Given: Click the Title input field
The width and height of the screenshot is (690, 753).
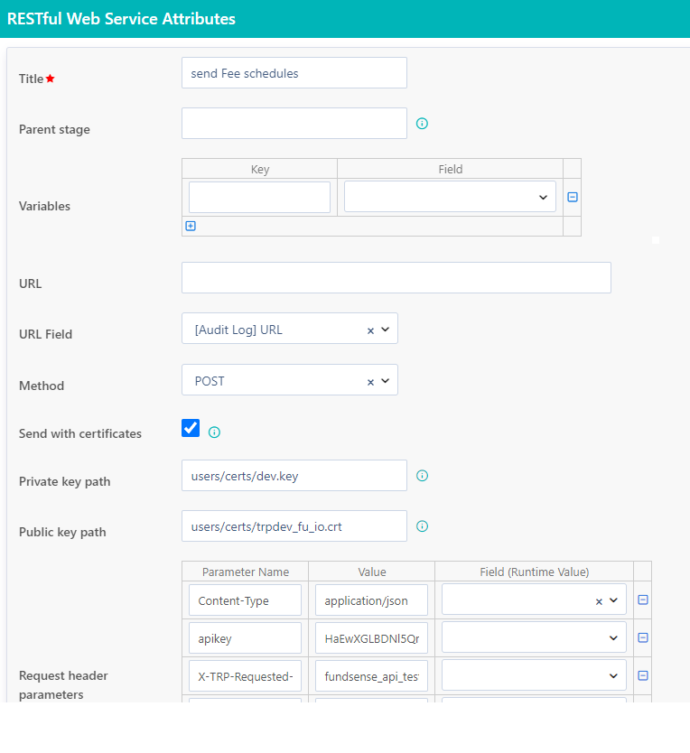Looking at the screenshot, I should pos(294,73).
